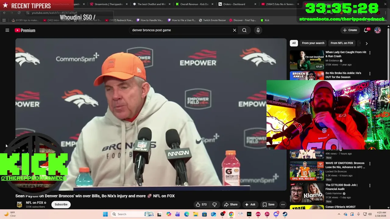Screen dimensions: 390x219
Task: Like the video with thumbs up
Action: (201, 204)
